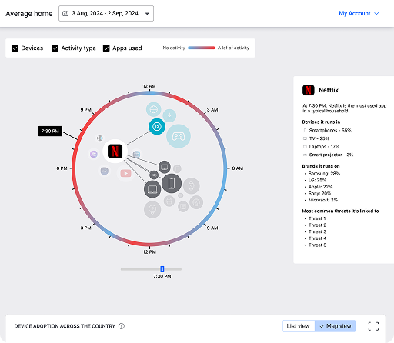The width and height of the screenshot is (394, 343).
Task: Click the faded YouTube app bubble
Action: coord(125,174)
